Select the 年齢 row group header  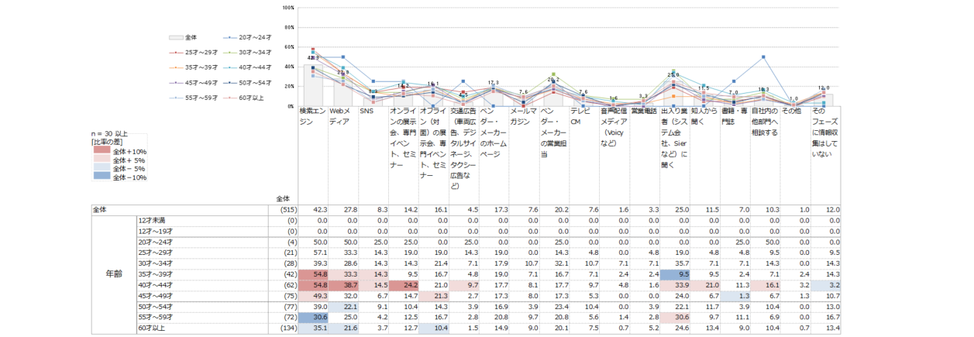click(x=113, y=273)
